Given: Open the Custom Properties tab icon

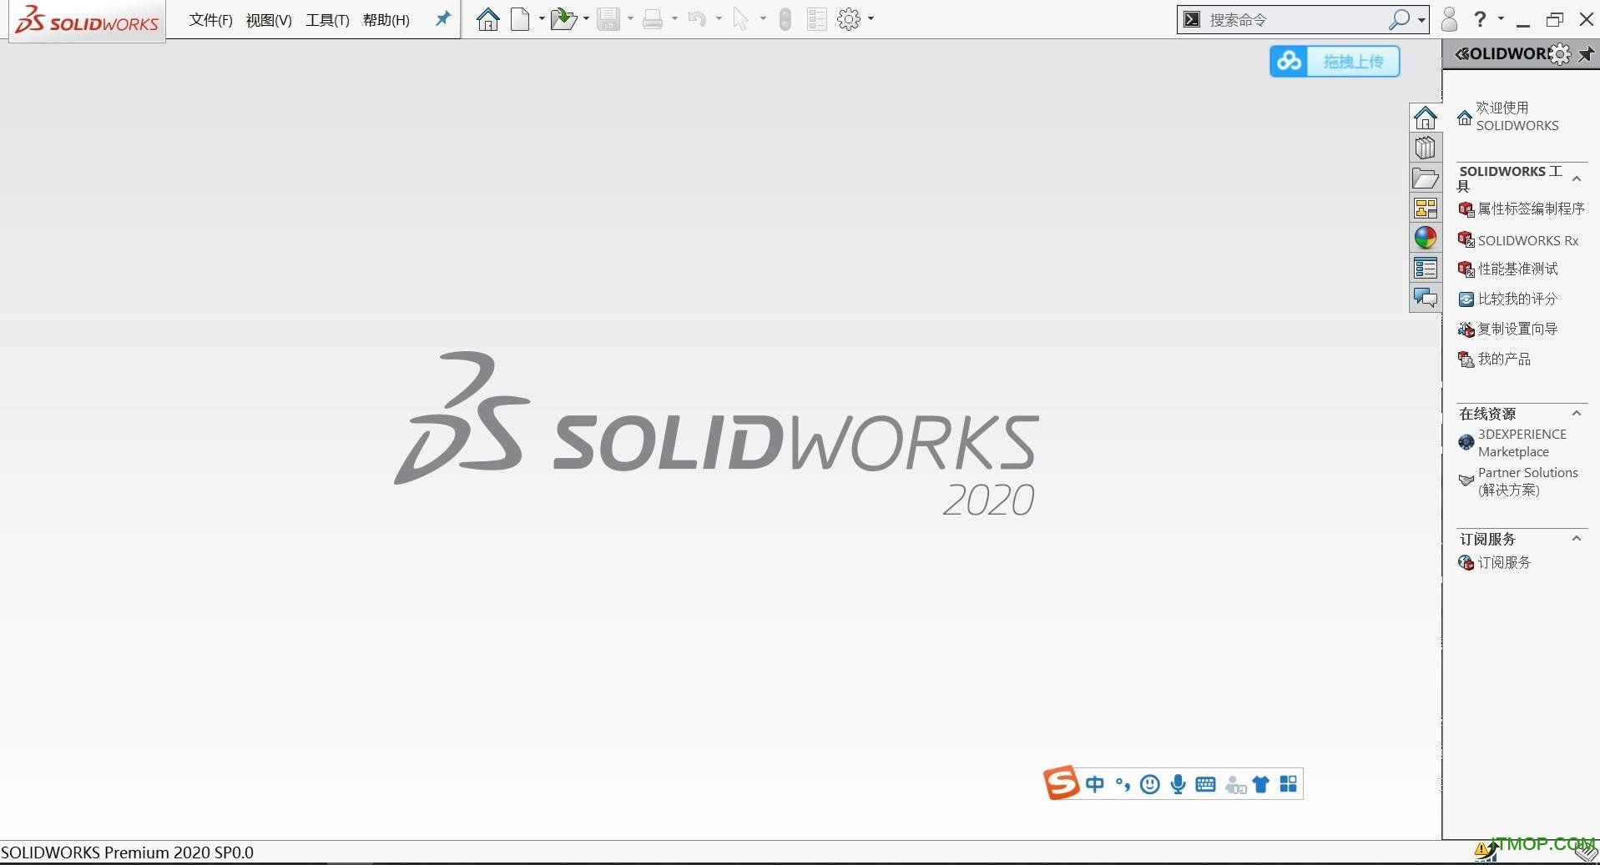Looking at the screenshot, I should coord(1426,268).
